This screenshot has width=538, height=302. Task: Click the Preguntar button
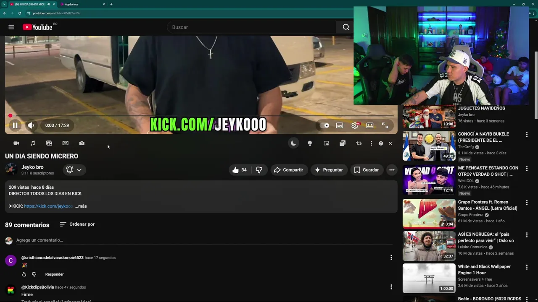[x=329, y=170]
